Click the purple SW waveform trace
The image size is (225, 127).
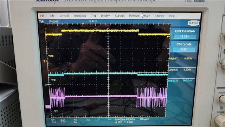pos(101,96)
